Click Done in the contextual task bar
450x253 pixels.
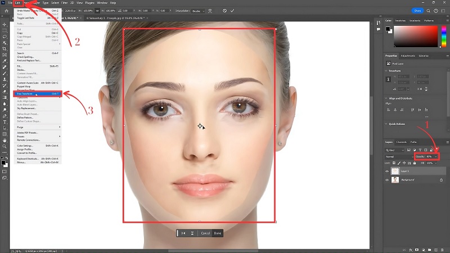point(218,233)
